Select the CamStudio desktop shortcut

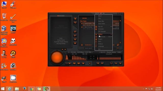pos(13,79)
